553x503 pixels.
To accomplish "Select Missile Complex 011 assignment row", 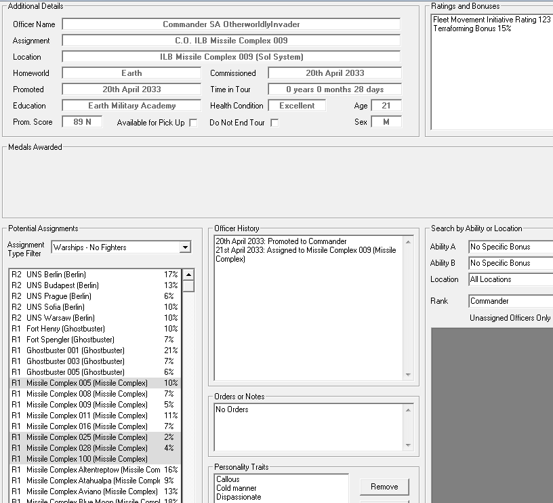I will pyautogui.click(x=95, y=416).
